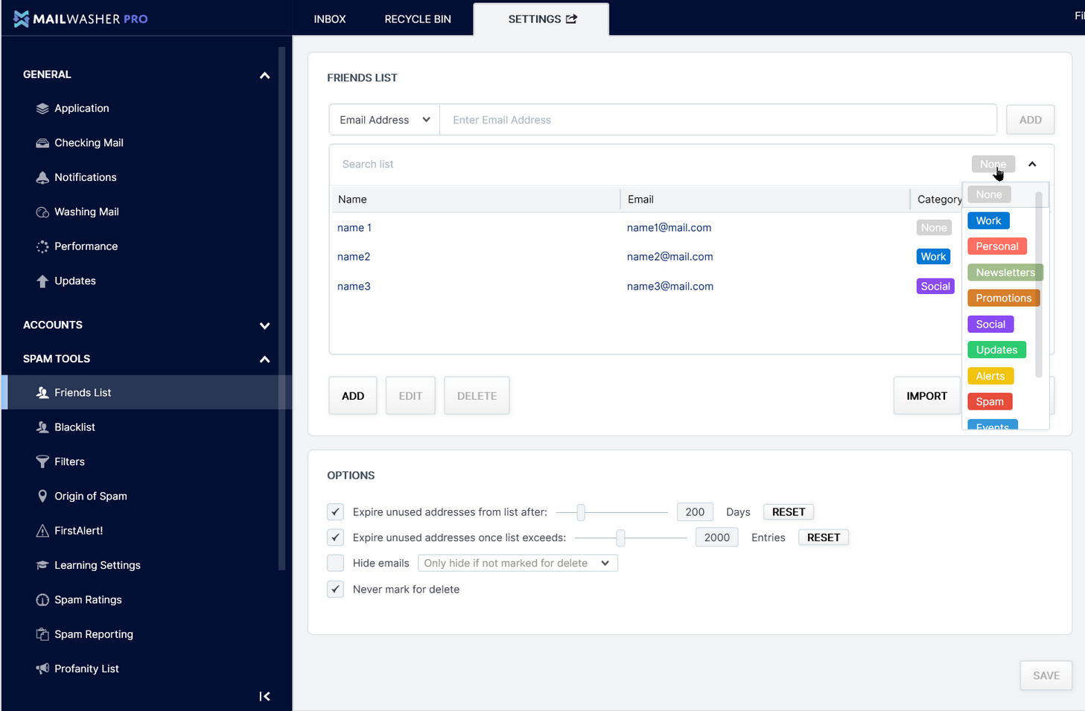Click the IMPORT button
This screenshot has width=1085, height=711.
point(926,396)
